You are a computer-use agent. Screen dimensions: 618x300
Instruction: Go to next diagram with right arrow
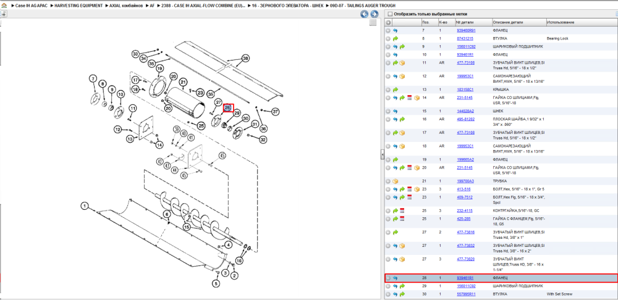(374, 14)
